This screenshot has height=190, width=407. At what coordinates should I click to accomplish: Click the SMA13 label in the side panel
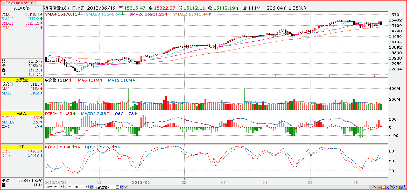pos(8,19)
